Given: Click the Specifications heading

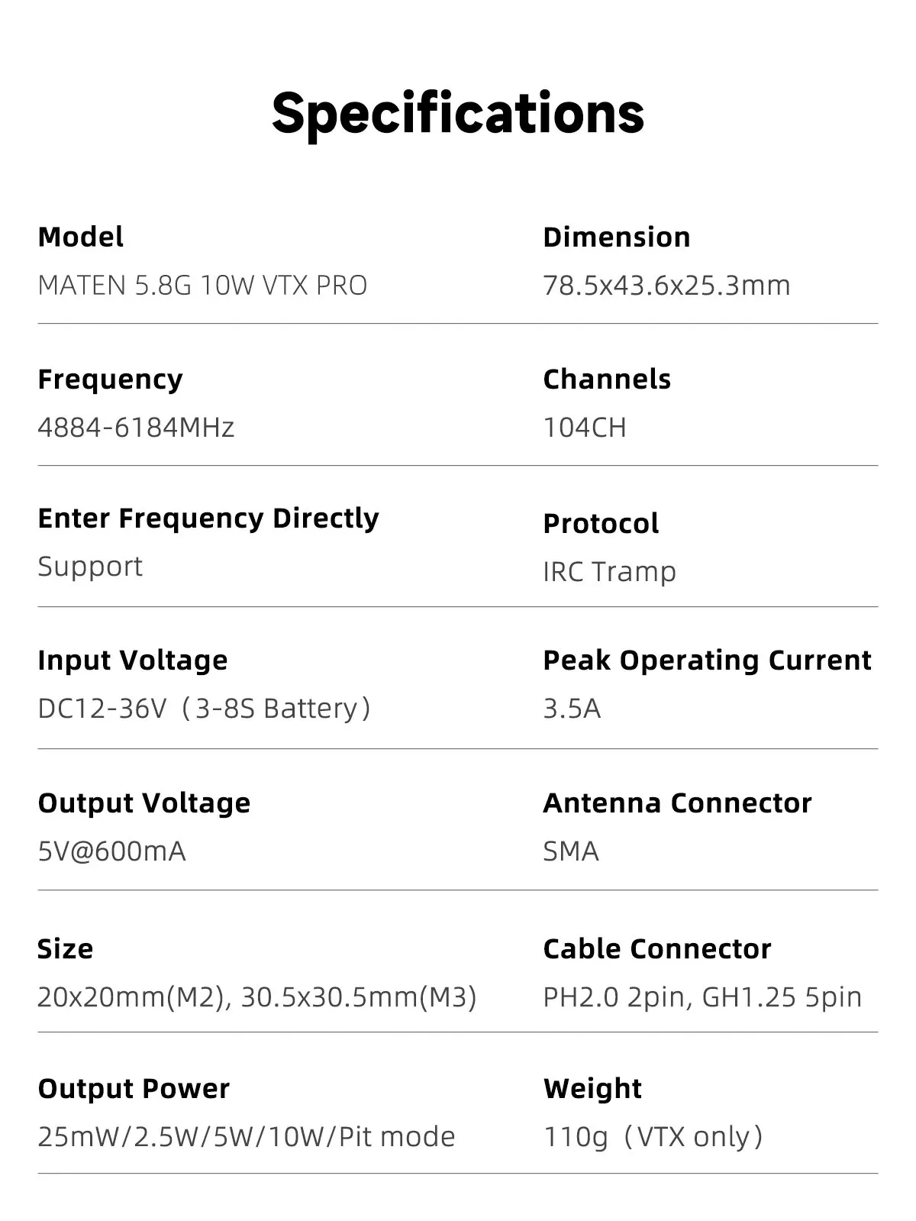Looking at the screenshot, I should [458, 113].
